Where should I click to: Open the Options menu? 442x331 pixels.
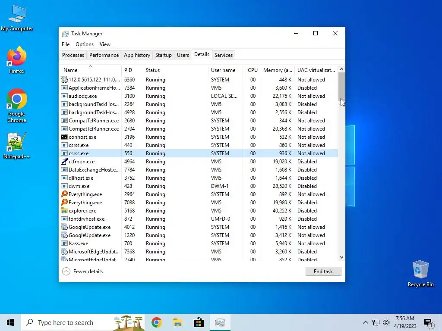tap(85, 44)
